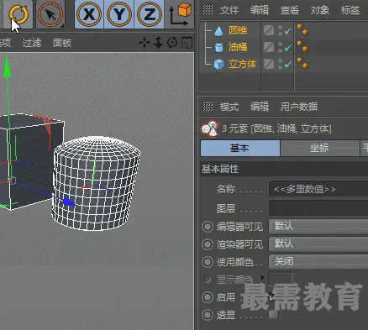This screenshot has height=330, width=368.
Task: Open the 过滤 viewport menu
Action: [32, 43]
